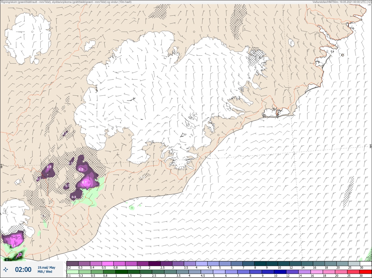Click the 64N latitude label on the left map edge
372x278 pixels.
[x=1, y=165]
